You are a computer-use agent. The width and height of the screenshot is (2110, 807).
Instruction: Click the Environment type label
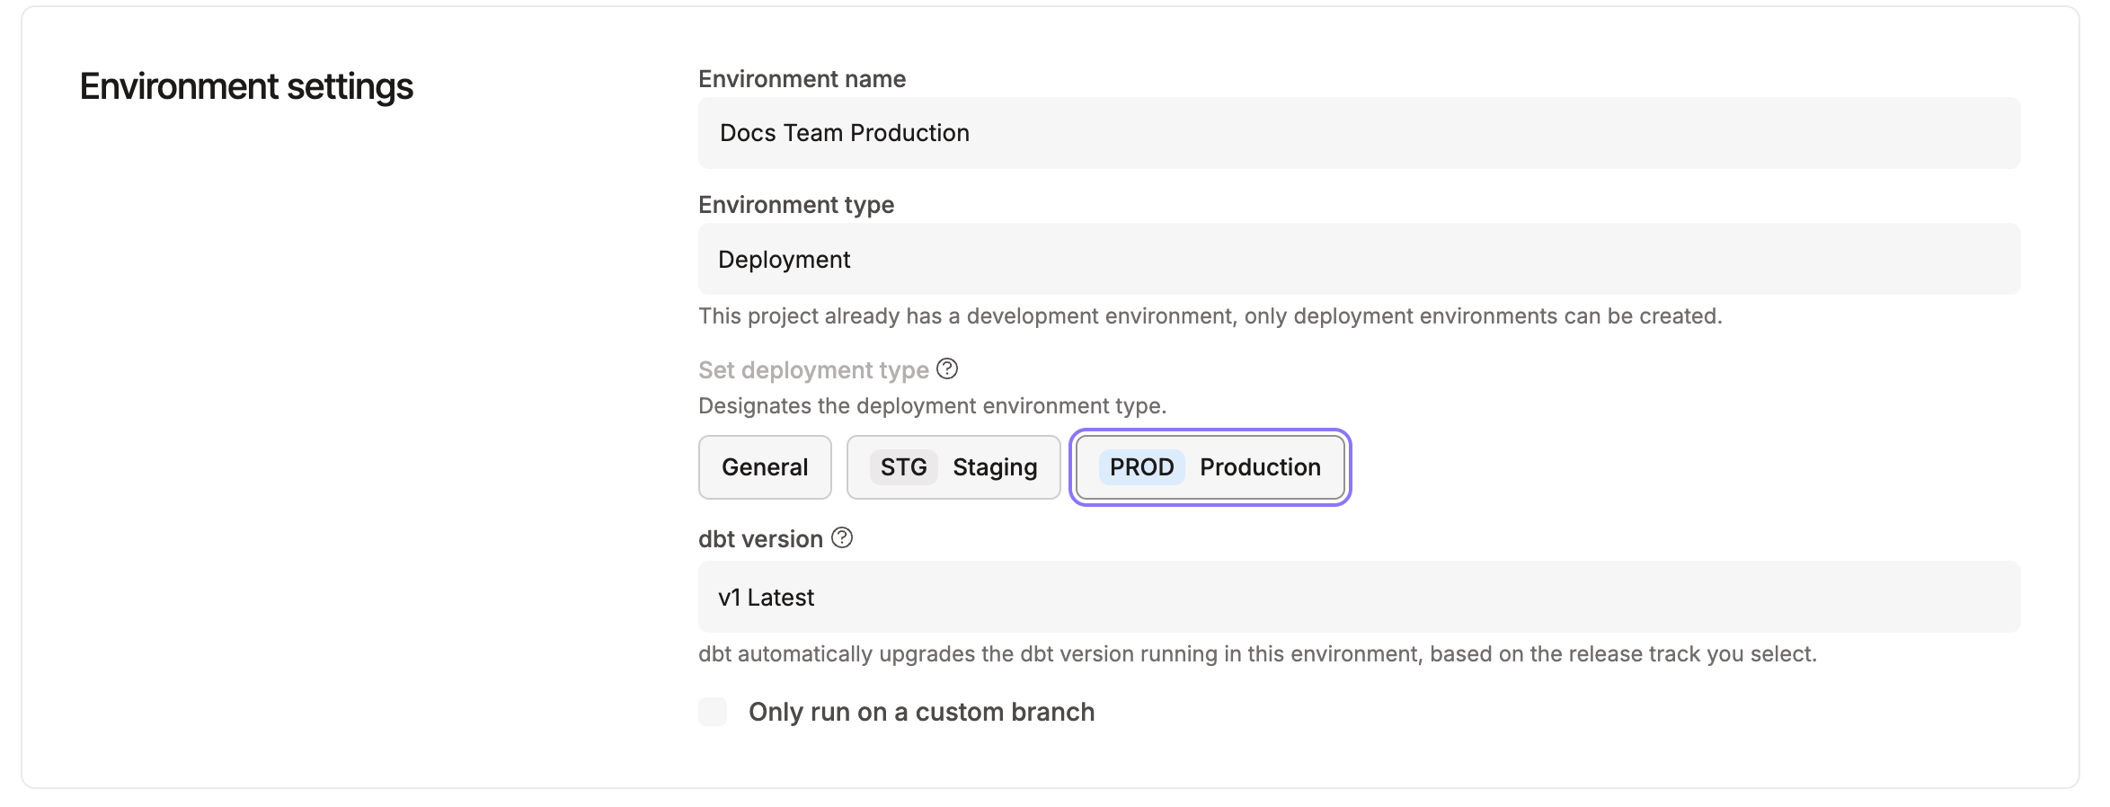coord(796,205)
